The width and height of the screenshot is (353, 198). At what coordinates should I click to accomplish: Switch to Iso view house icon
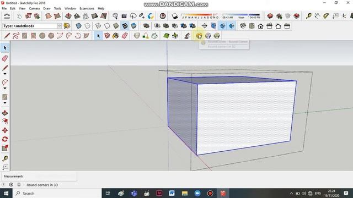(x=243, y=26)
